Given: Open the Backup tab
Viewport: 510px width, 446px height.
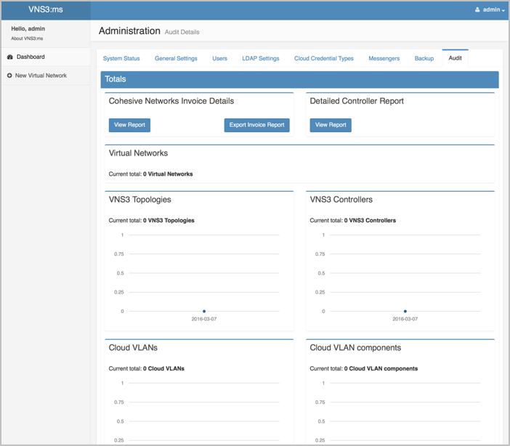Looking at the screenshot, I should 424,58.
